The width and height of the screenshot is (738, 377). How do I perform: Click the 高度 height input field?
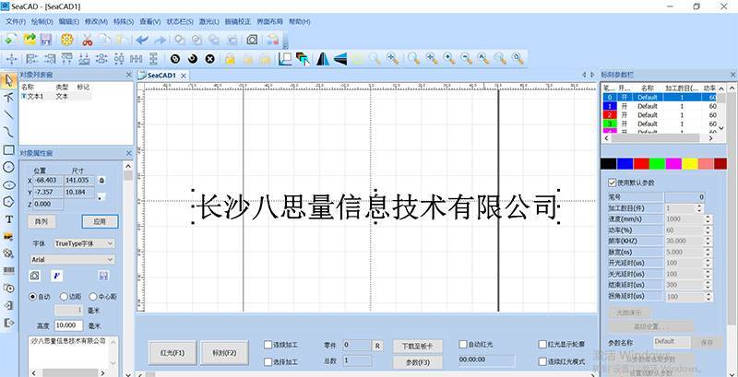click(x=68, y=325)
